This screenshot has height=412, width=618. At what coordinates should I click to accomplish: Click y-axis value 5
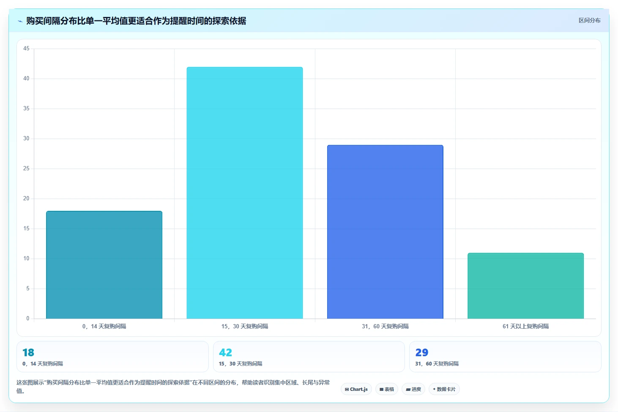click(28, 289)
